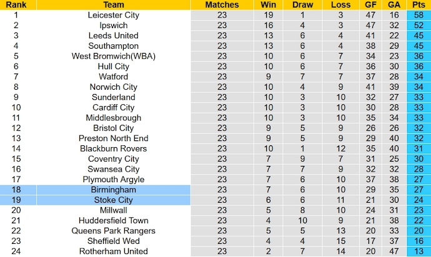Viewport: 431px width, 257px height.
Task: Click Ipswich's 52 points cell
Action: click(x=419, y=26)
